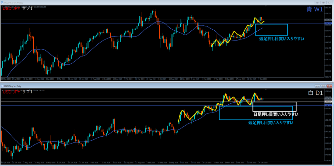Viewport: 334px width, 166px height.
Task: Minimize the USDJPY Daily chart window
Action: point(318,86)
